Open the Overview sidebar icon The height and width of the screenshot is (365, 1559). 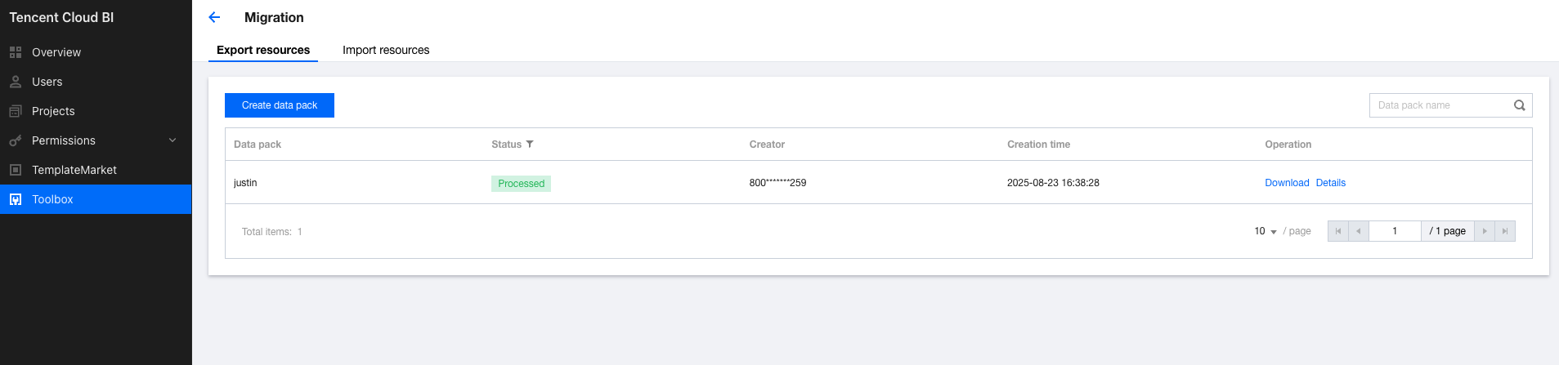click(x=16, y=52)
